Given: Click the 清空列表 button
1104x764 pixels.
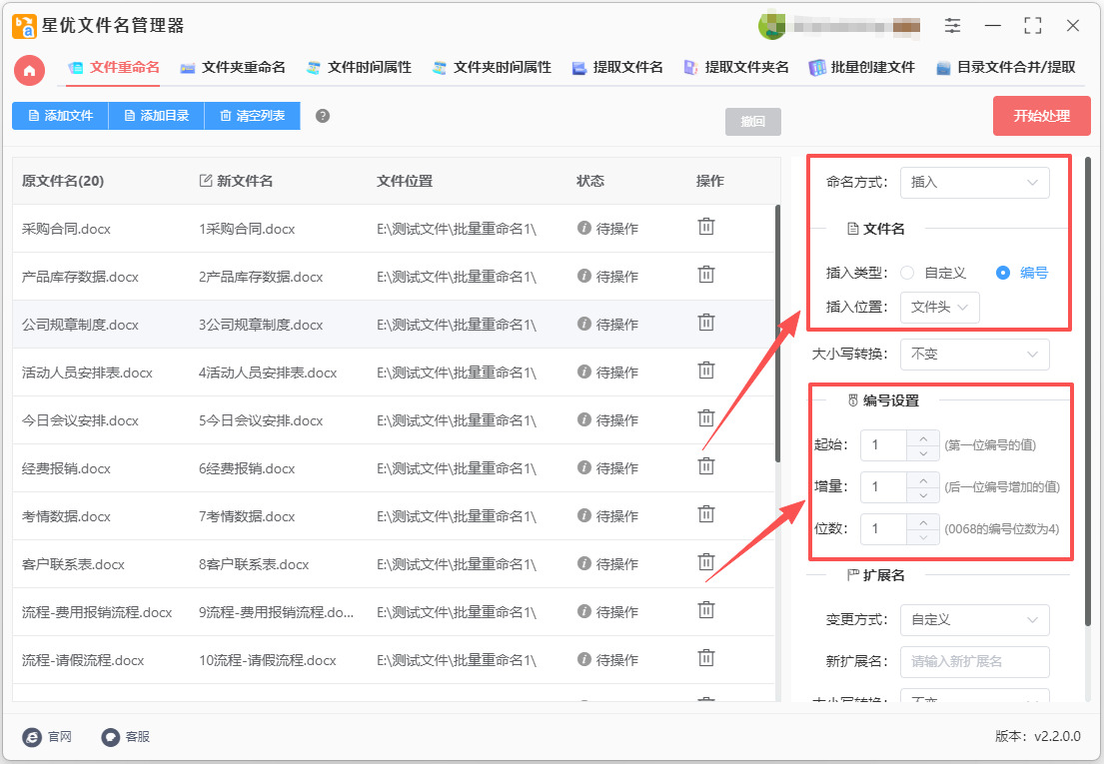Looking at the screenshot, I should pos(252,116).
